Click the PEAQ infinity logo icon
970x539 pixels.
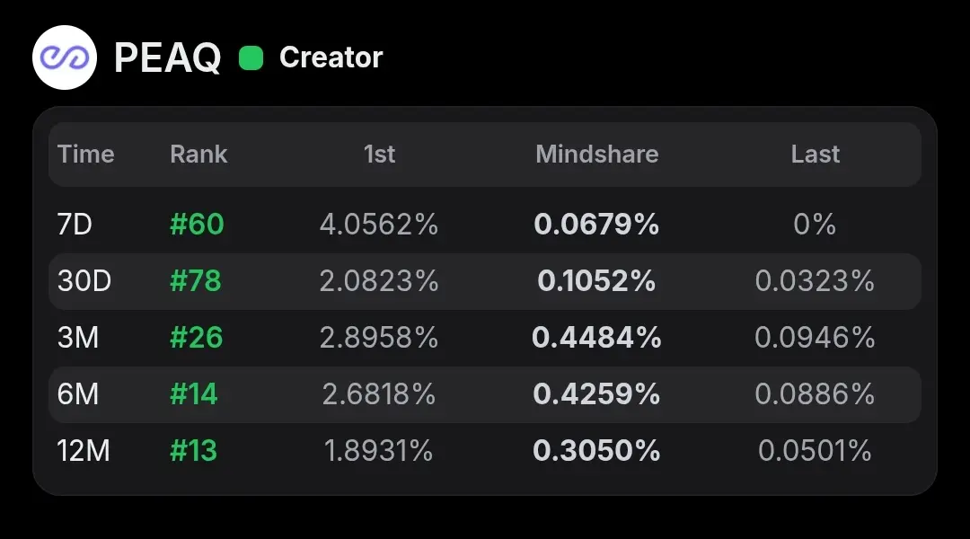[65, 57]
